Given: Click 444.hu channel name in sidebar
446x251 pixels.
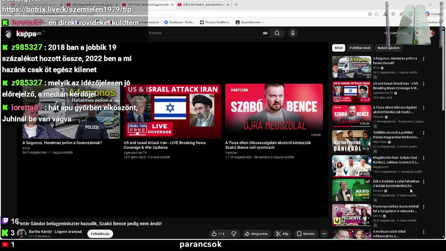Looking at the screenshot, I should (x=377, y=216).
